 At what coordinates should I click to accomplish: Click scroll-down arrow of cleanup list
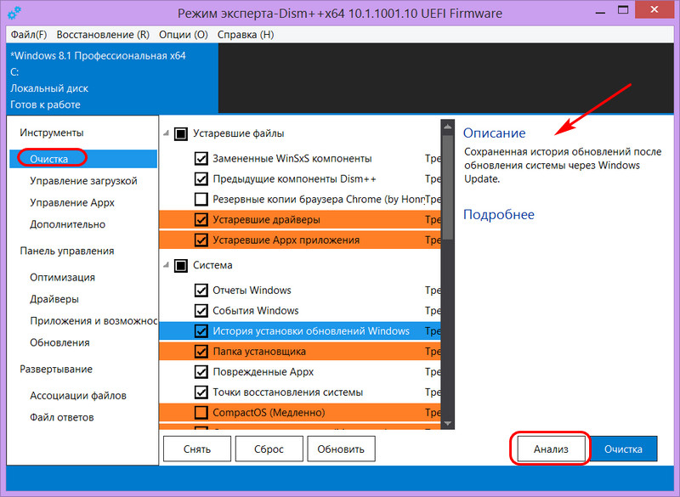click(448, 423)
